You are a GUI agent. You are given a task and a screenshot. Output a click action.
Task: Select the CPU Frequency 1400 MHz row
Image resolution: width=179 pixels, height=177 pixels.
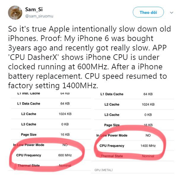127,146
